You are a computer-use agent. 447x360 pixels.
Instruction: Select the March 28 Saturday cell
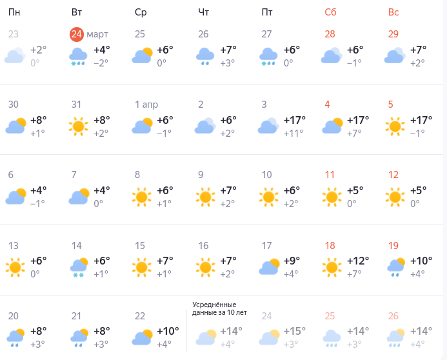click(x=346, y=48)
